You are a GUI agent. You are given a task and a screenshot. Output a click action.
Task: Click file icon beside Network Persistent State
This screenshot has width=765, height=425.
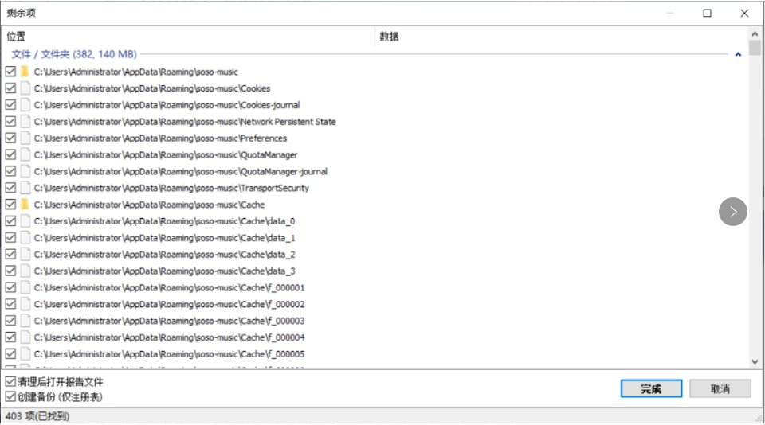(25, 121)
